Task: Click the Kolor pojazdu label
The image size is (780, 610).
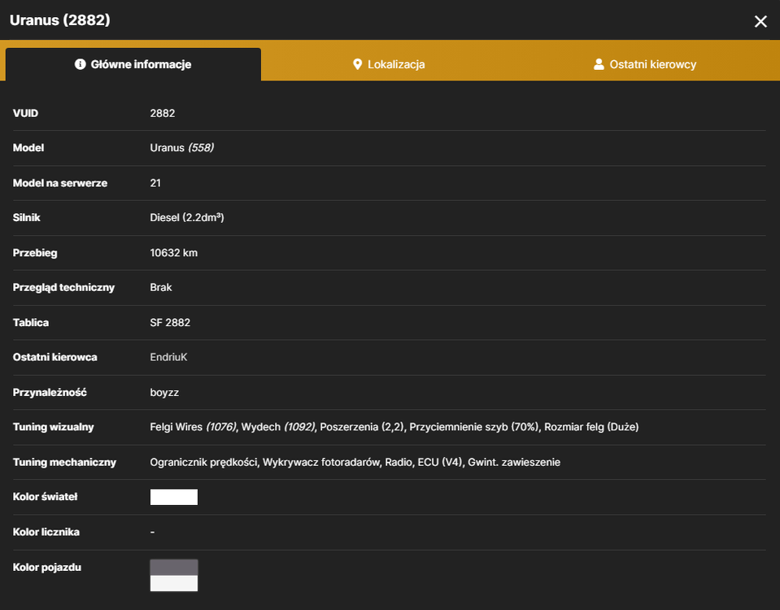Action: click(x=46, y=567)
